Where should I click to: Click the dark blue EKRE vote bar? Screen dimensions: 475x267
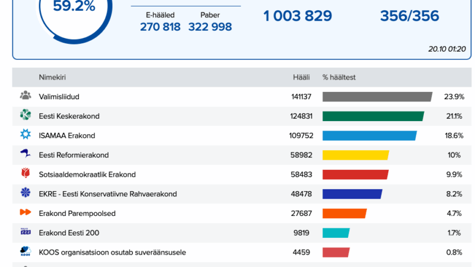pyautogui.click(x=352, y=194)
